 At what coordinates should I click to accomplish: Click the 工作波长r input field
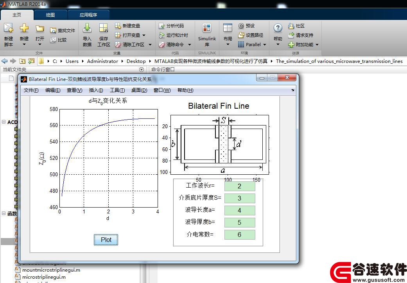click(x=240, y=186)
